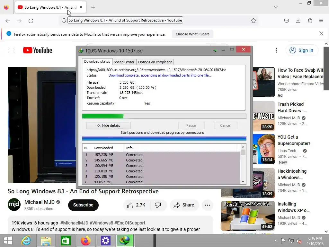Open more actions ellipsis under video

pyautogui.click(x=208, y=205)
